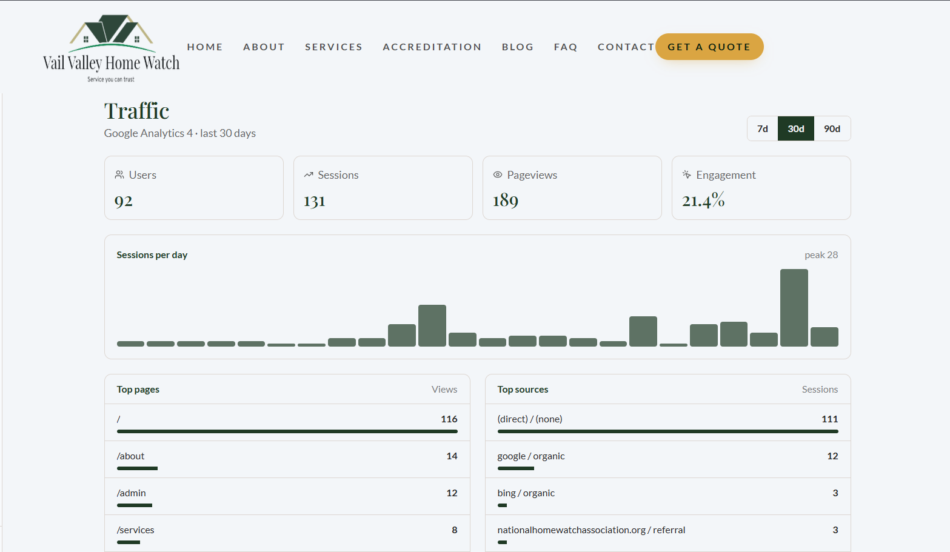This screenshot has height=552, width=950.
Task: Click the 'Sessions per day' heading
Action: [x=152, y=255]
